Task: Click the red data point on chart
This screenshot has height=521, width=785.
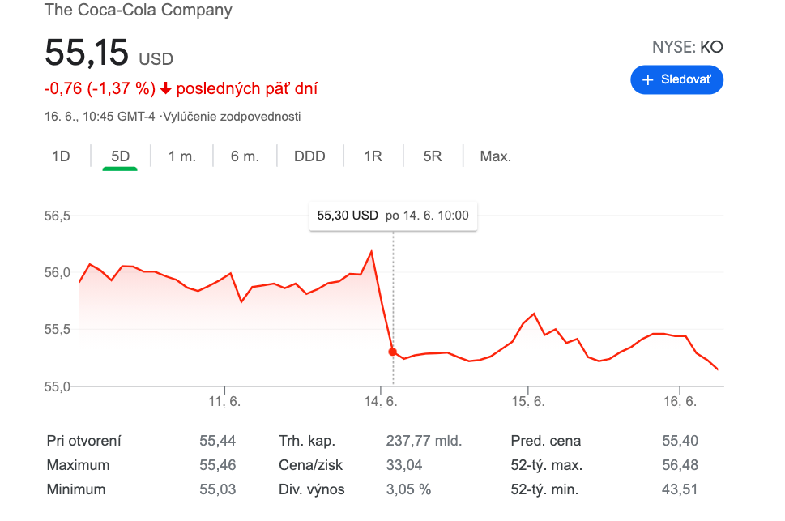Action: [393, 352]
